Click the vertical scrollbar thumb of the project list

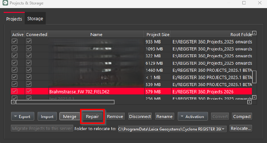point(254,77)
